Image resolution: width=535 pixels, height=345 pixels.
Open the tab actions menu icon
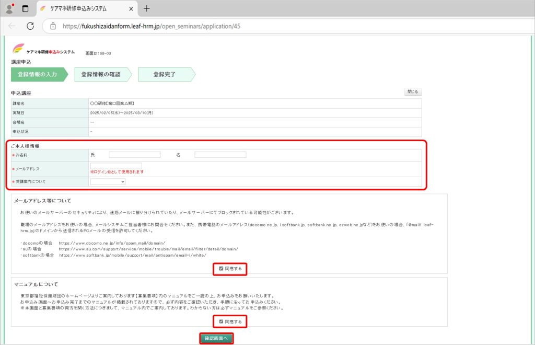[x=25, y=8]
